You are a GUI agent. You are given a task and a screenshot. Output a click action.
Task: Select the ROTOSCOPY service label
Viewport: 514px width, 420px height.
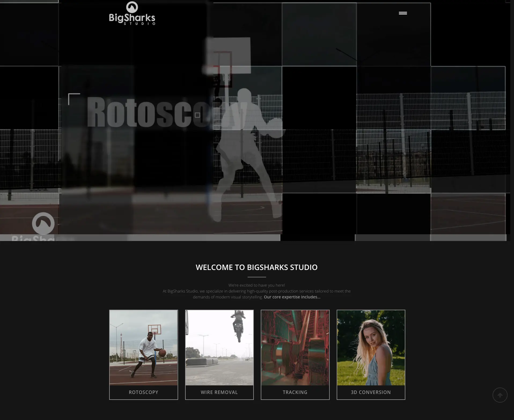point(144,392)
